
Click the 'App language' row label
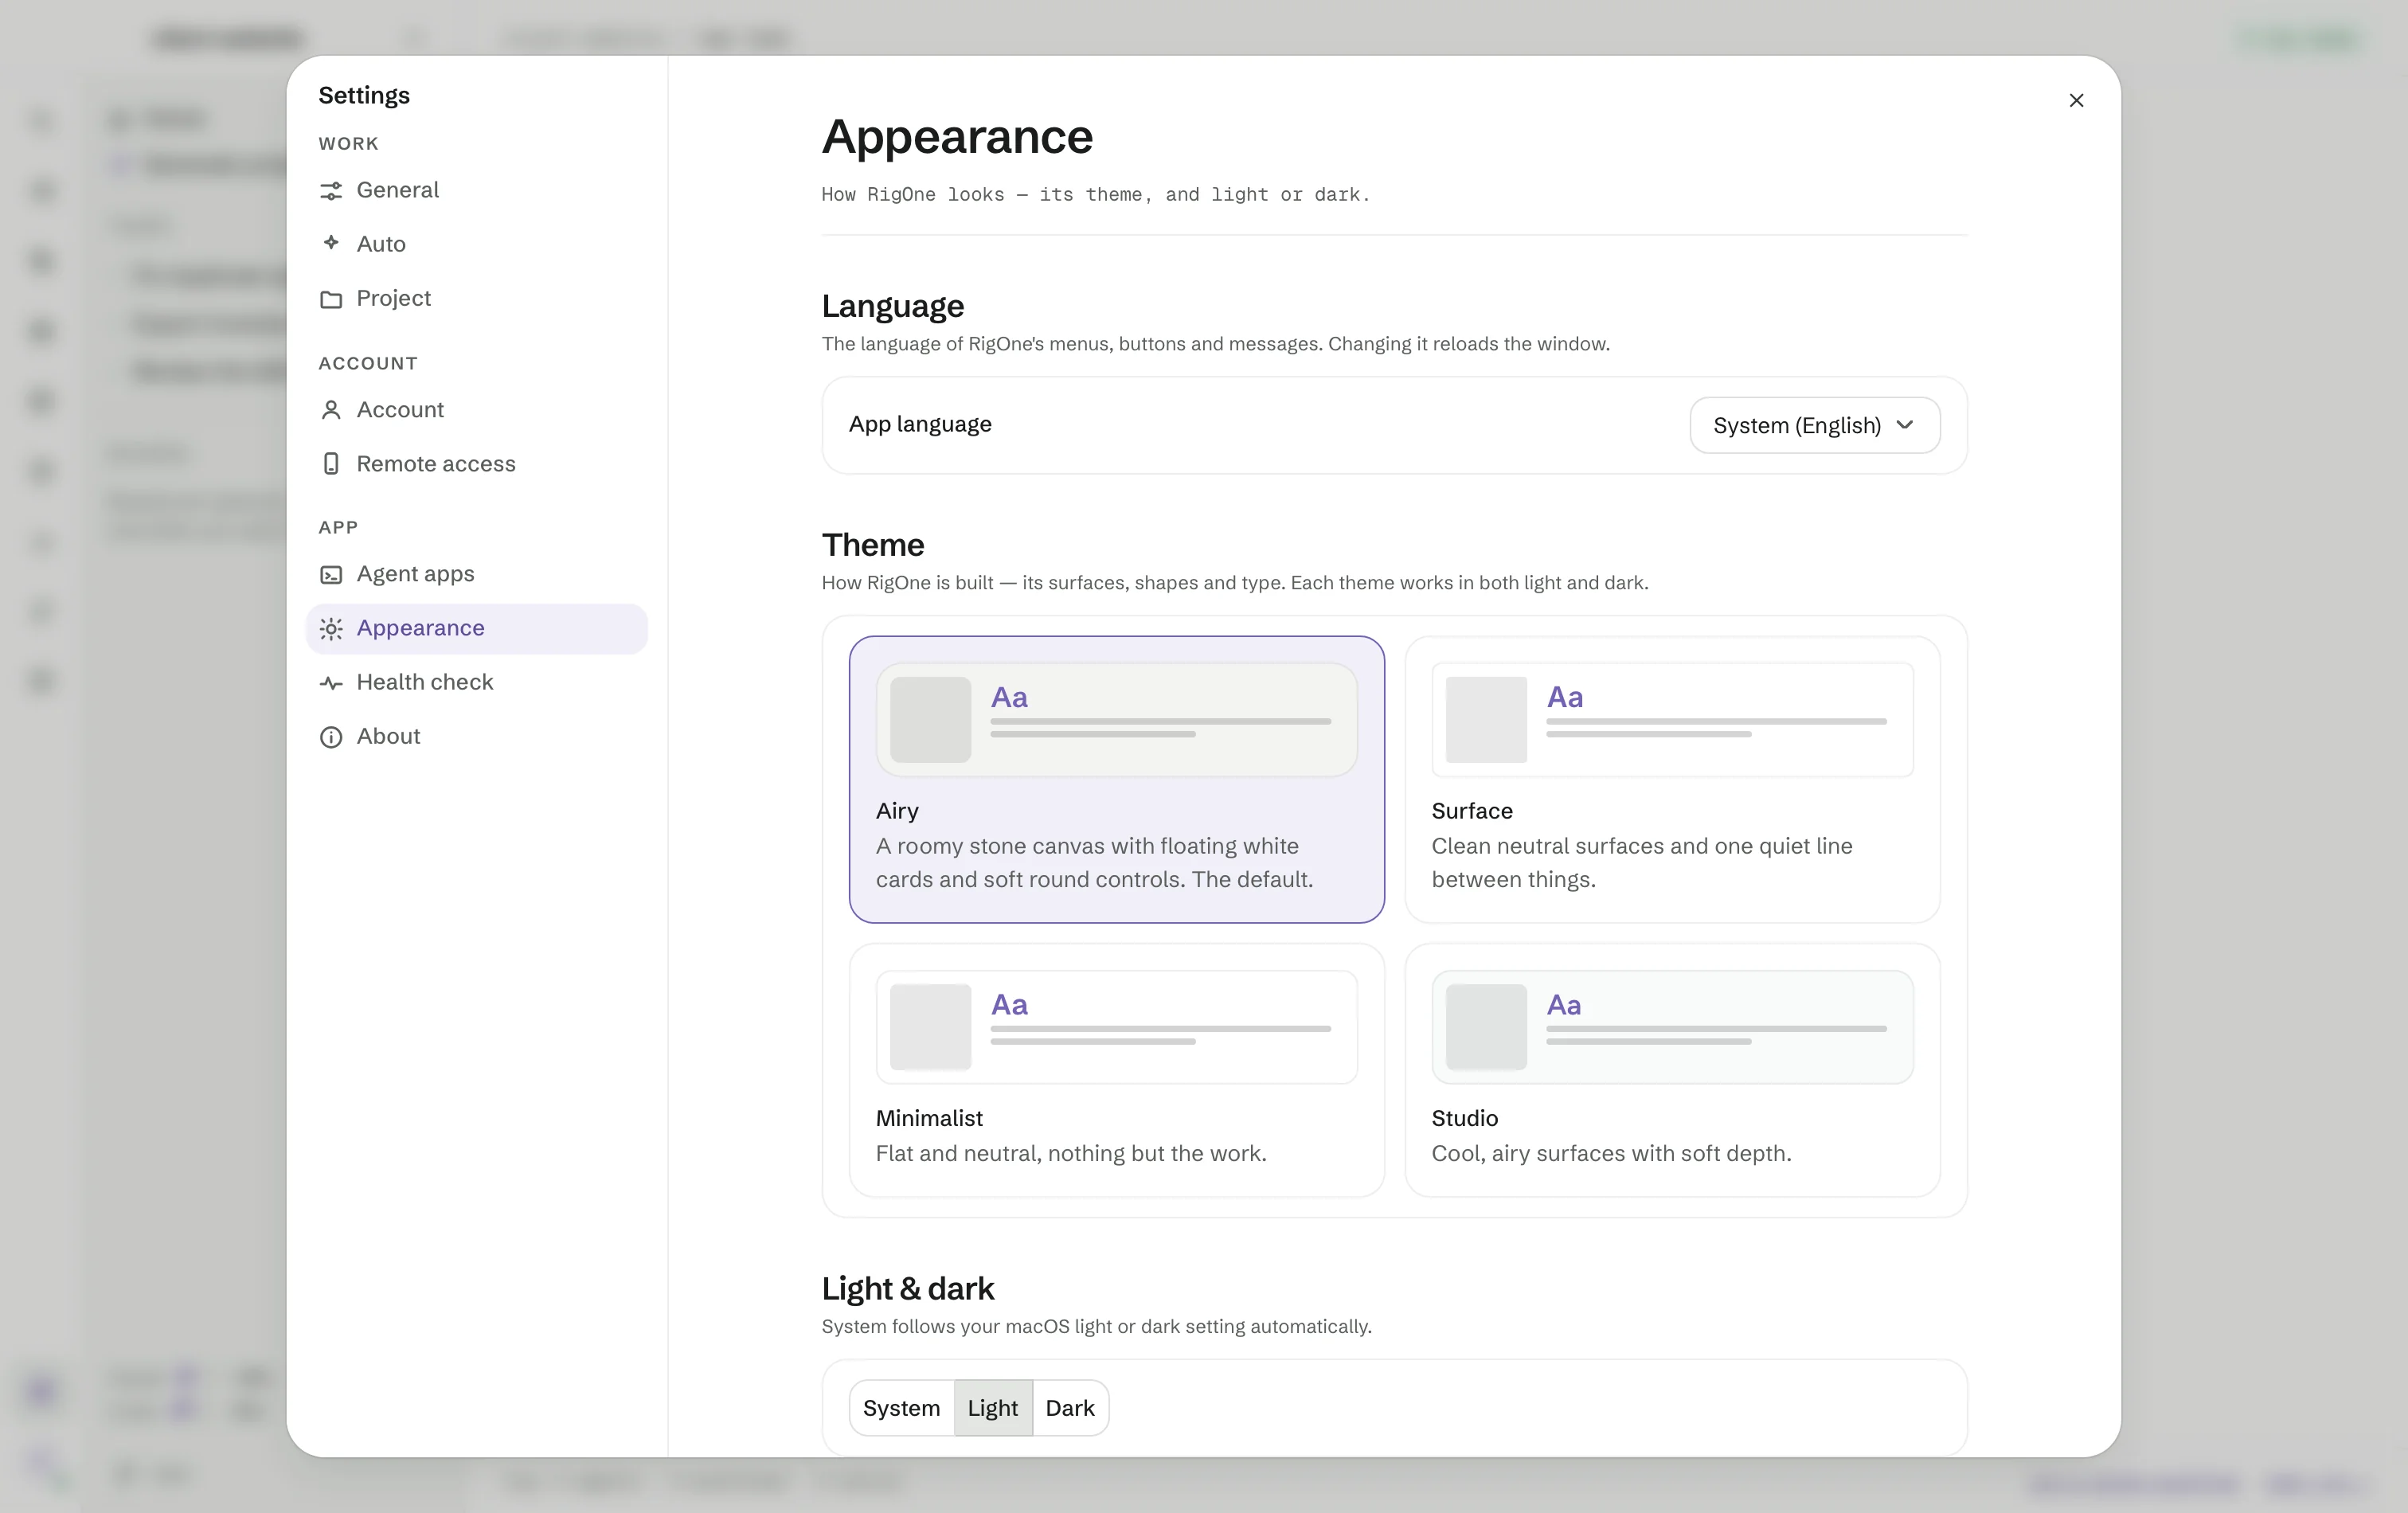tap(920, 425)
